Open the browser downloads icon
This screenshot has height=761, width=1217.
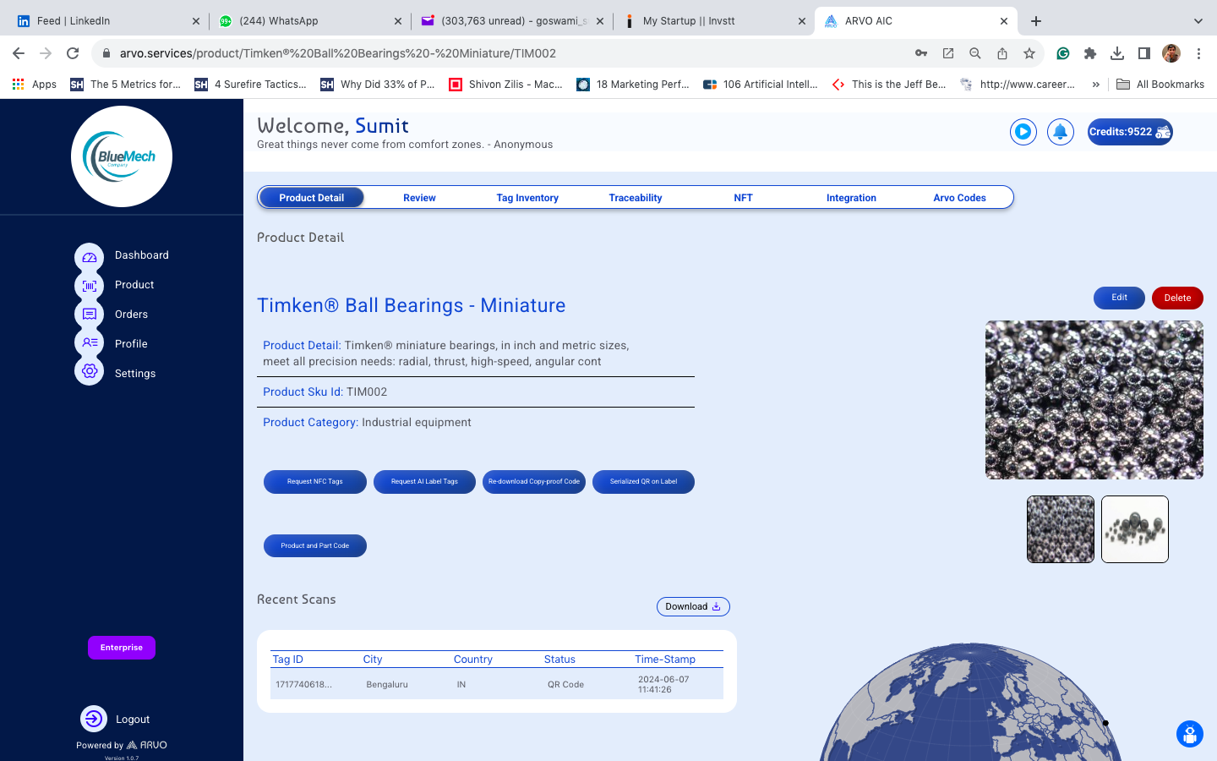1117,53
